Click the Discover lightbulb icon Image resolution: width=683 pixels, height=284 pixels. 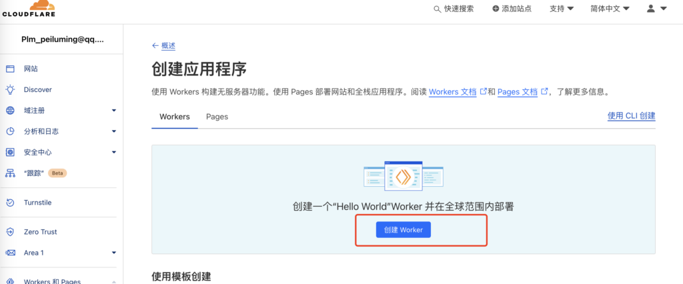11,89
